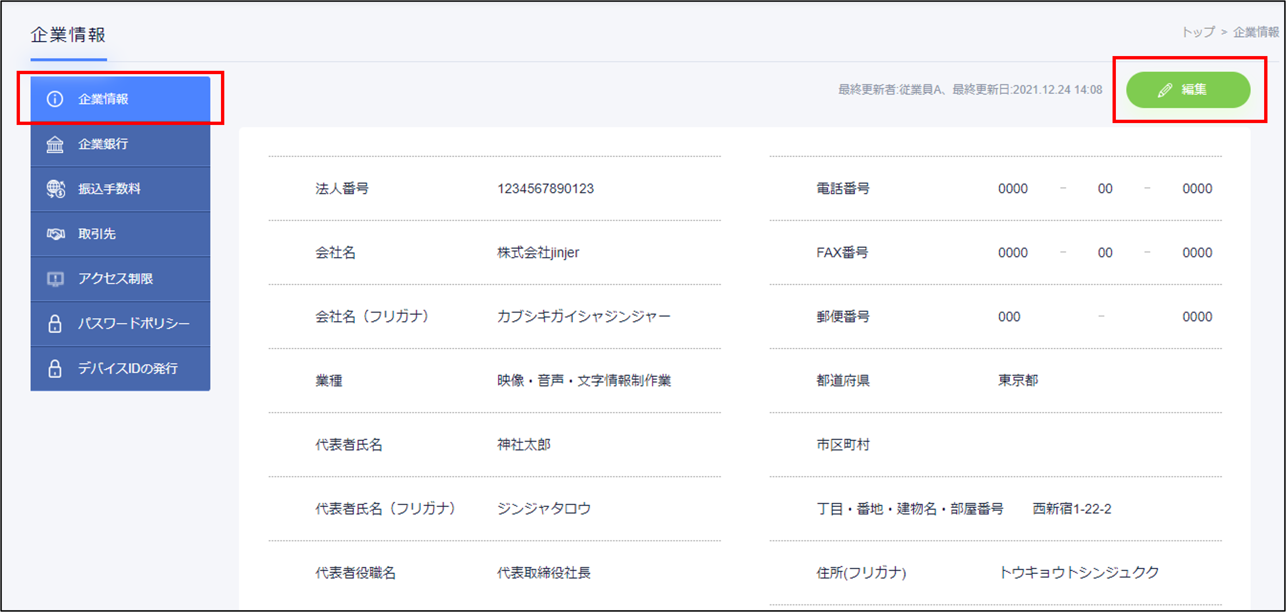Click the pencil icon on the edit button
Image resolution: width=1286 pixels, height=612 pixels.
(1164, 90)
